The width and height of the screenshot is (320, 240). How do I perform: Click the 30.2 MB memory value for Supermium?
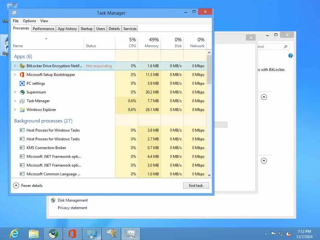152,92
